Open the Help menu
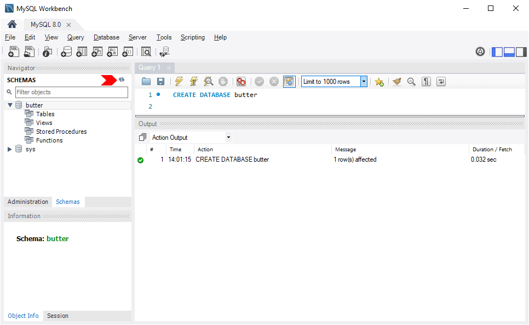This screenshot has width=529, height=325. click(220, 37)
